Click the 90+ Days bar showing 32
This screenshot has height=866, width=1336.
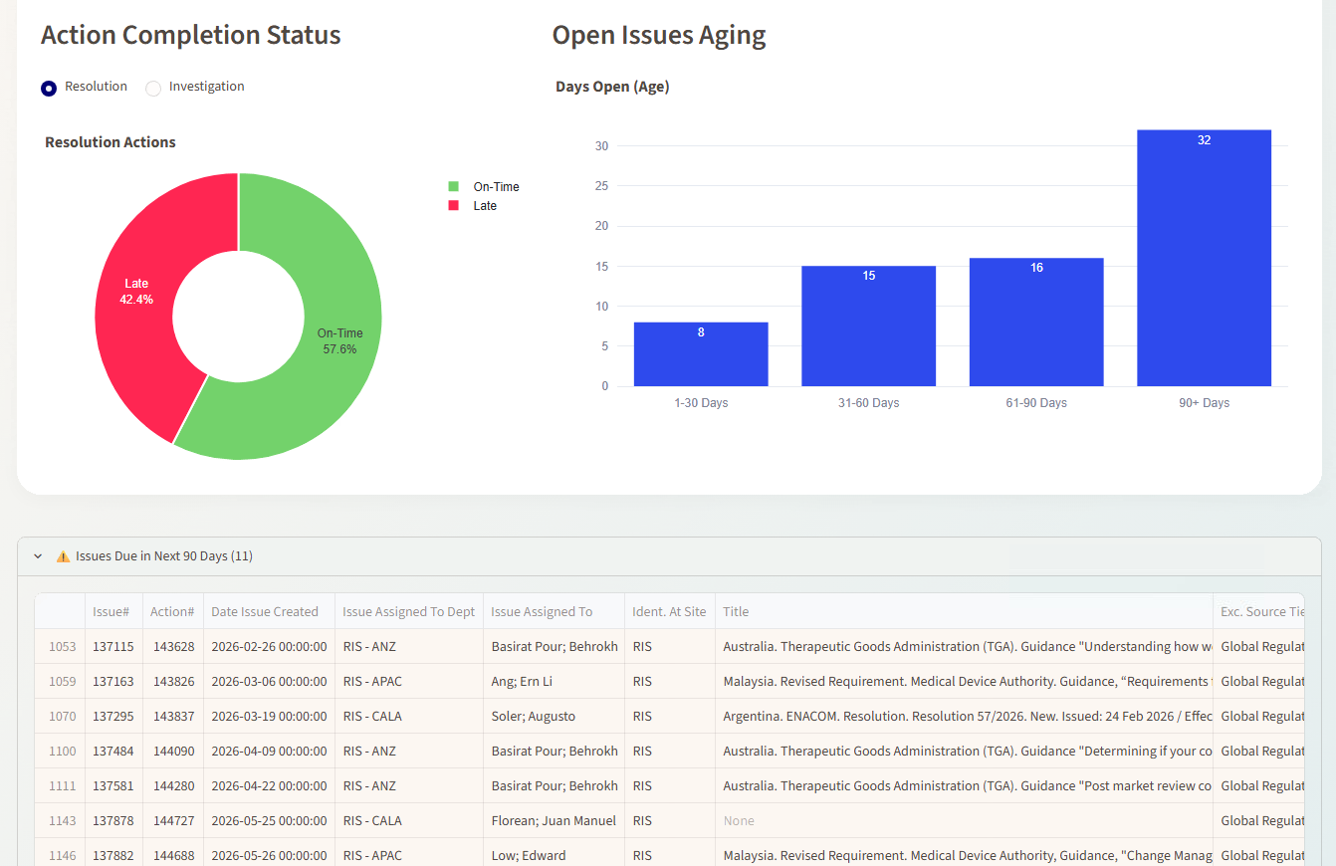click(1204, 258)
